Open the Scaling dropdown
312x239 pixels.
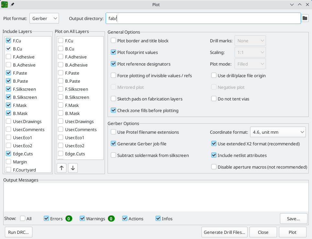[x=250, y=52]
